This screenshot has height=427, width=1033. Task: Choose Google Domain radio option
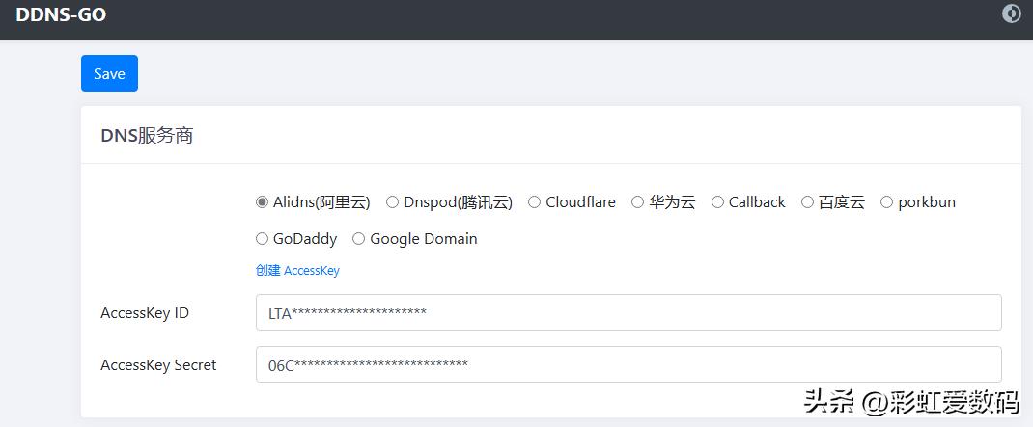358,239
